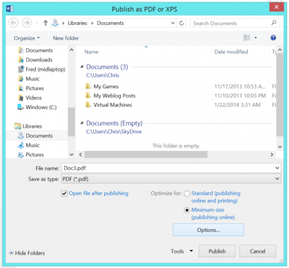Select Minimum size radio button
The width and height of the screenshot is (289, 268).
pyautogui.click(x=187, y=210)
